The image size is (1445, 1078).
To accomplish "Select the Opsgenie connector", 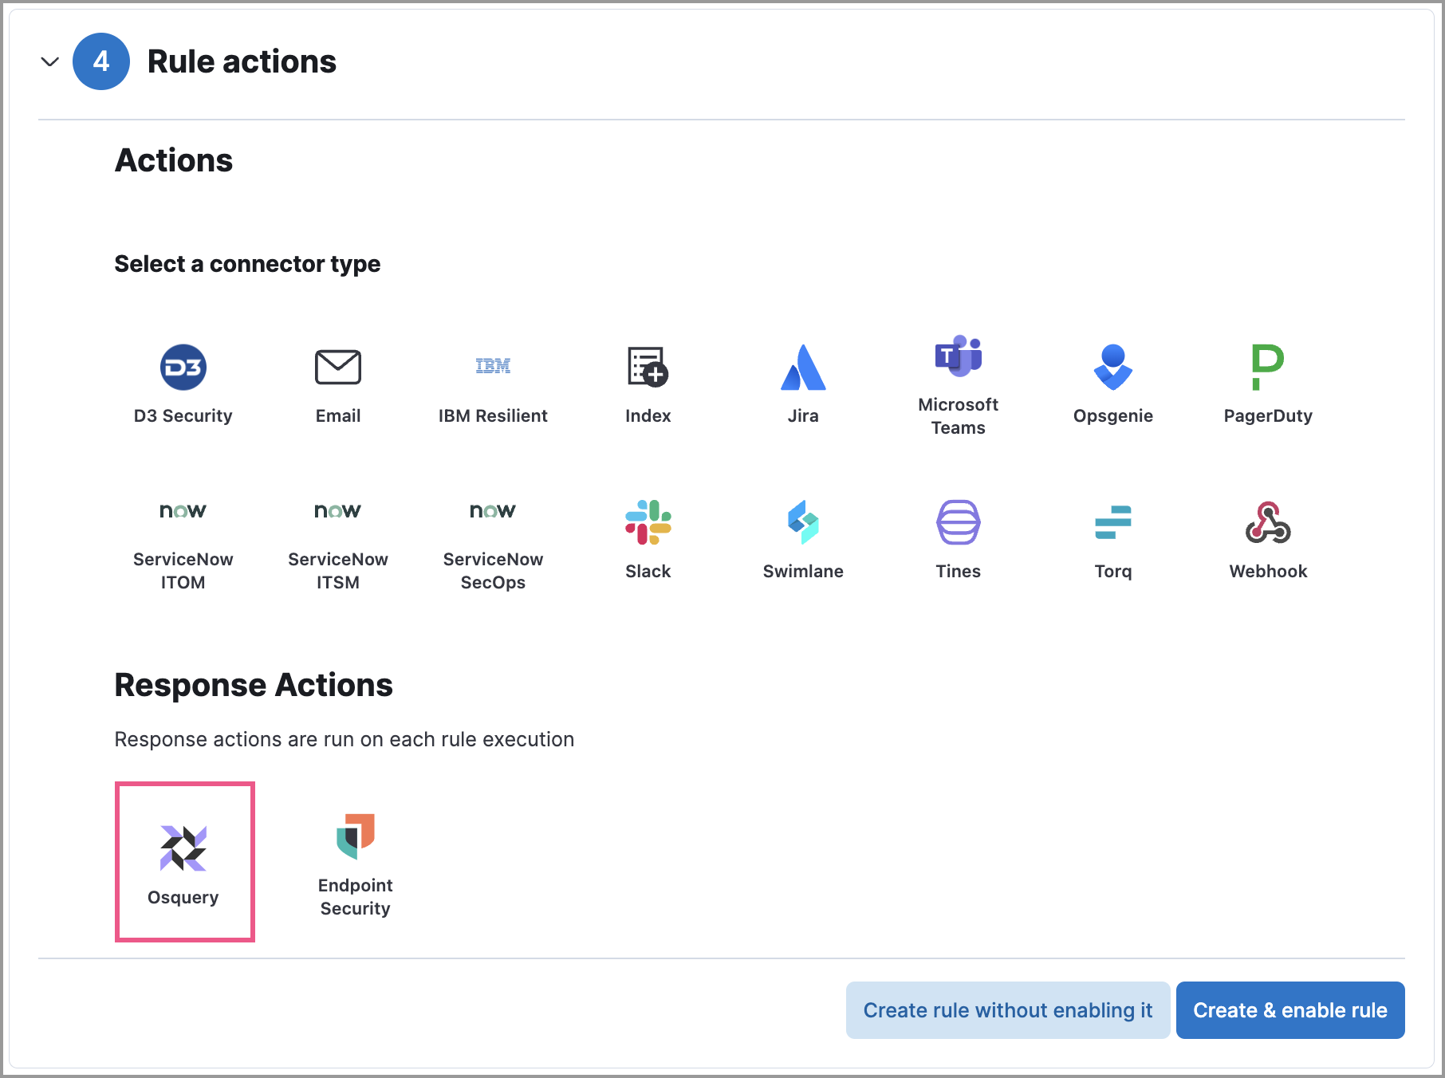I will pyautogui.click(x=1112, y=384).
